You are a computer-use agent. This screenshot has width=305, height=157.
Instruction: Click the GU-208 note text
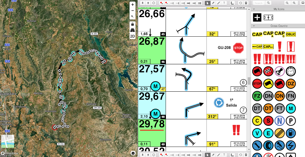pos(224,48)
